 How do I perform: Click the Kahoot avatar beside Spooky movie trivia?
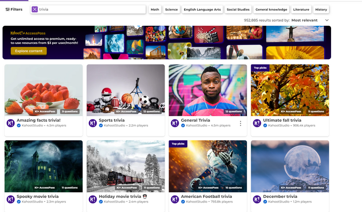coord(11,199)
